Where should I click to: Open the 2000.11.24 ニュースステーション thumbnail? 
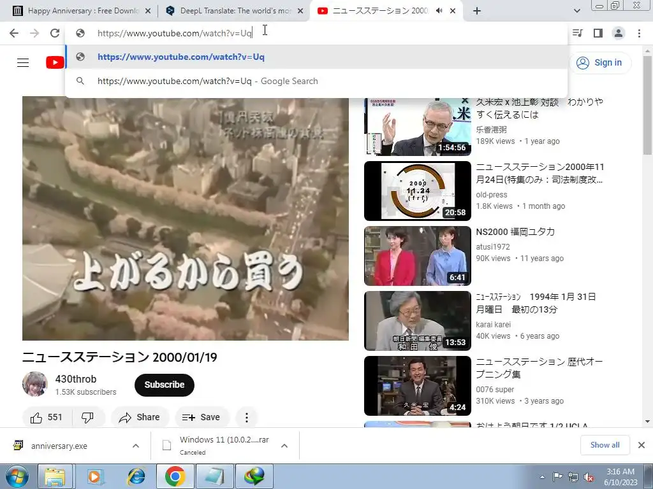[417, 191]
